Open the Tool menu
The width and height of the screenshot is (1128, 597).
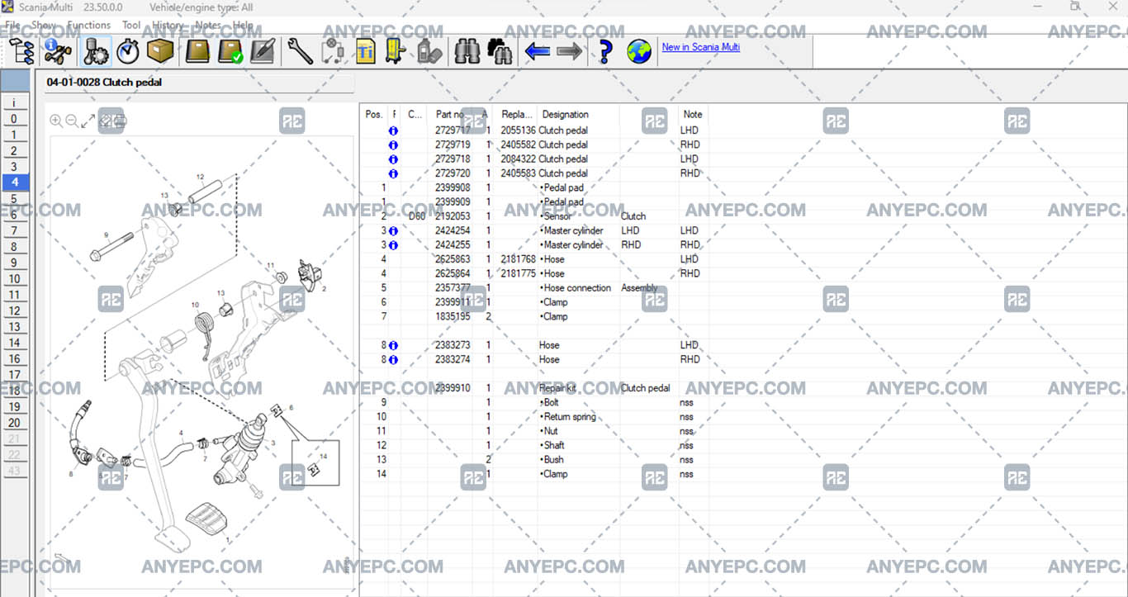131,25
